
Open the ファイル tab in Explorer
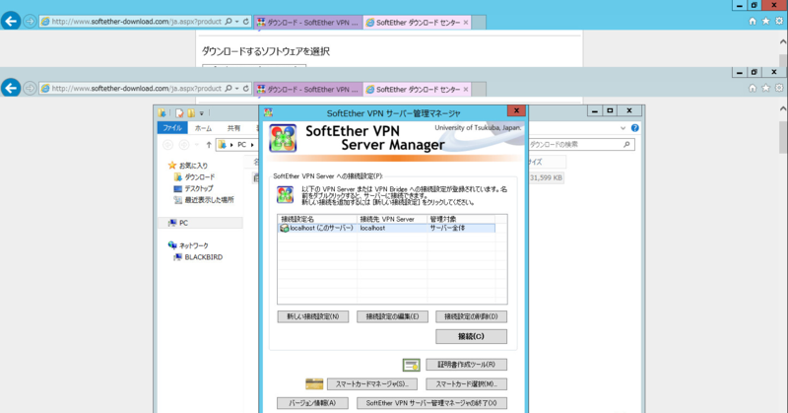(172, 128)
